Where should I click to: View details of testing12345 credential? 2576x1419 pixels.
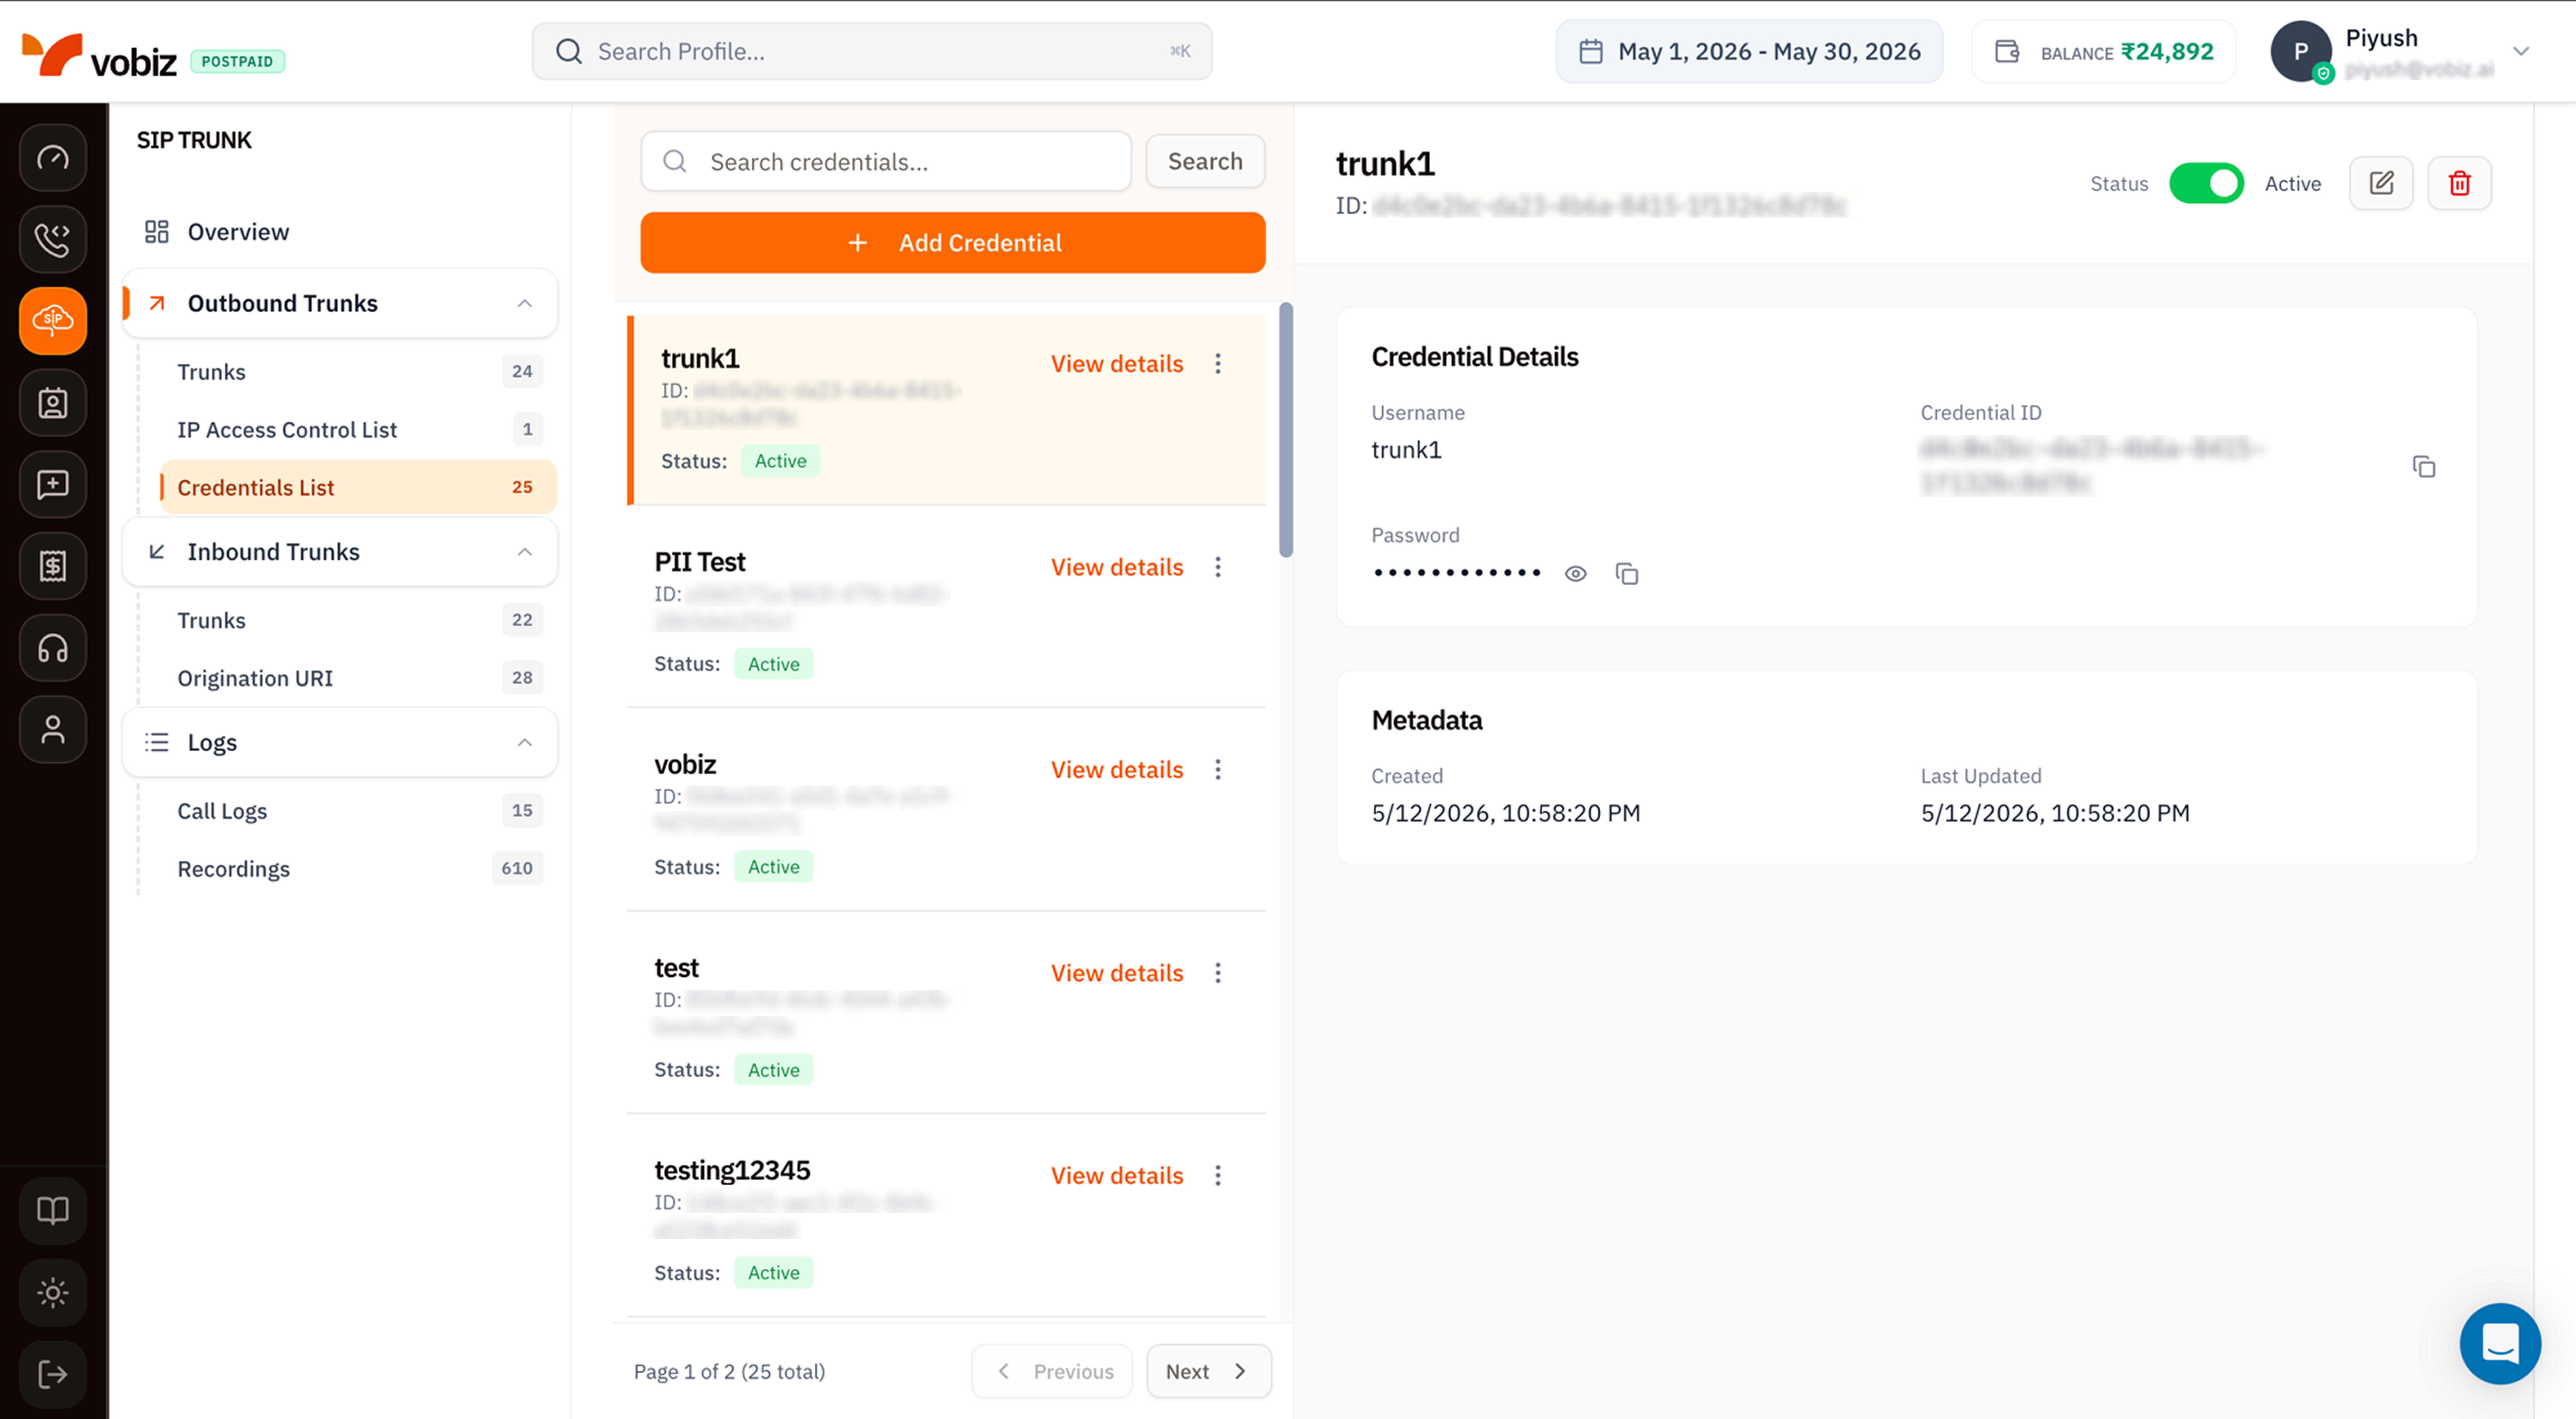1117,1176
